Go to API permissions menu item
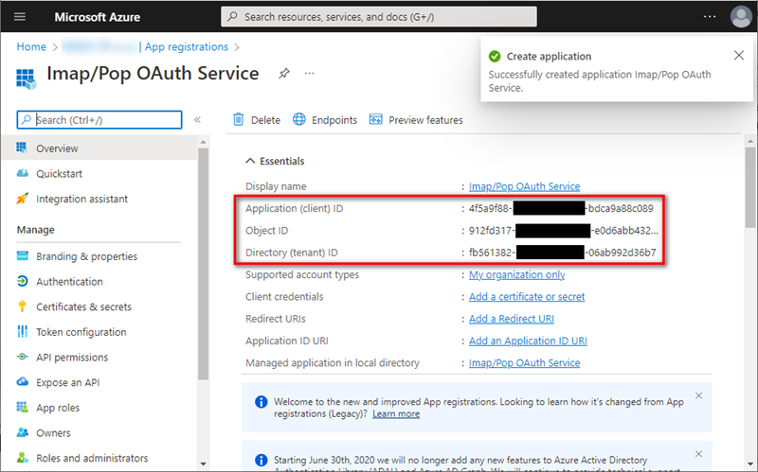 tap(72, 358)
